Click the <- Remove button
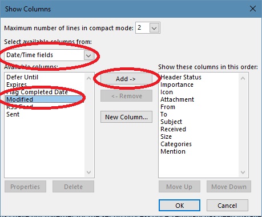Screen dimensions: 262x217 pos(126,96)
